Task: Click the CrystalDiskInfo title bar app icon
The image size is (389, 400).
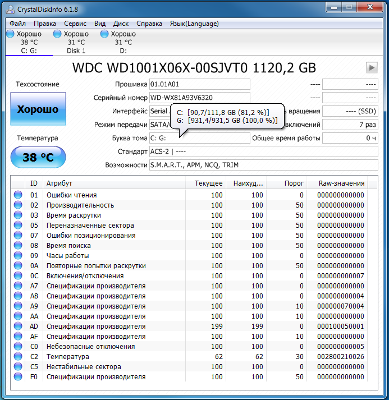Action: [x=10, y=9]
